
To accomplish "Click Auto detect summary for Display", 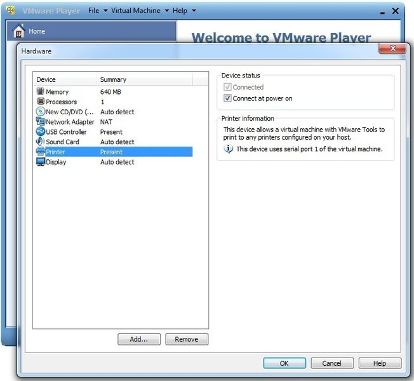I will pyautogui.click(x=117, y=162).
